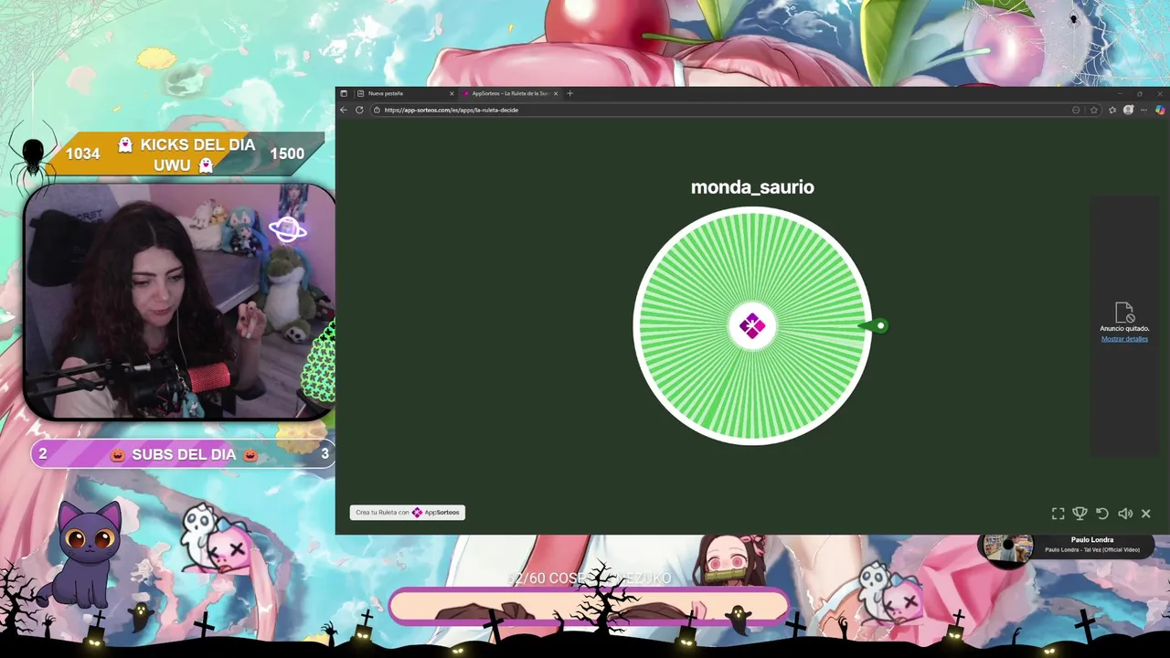Click the bottom cosplay goal progress bar

coord(590,607)
